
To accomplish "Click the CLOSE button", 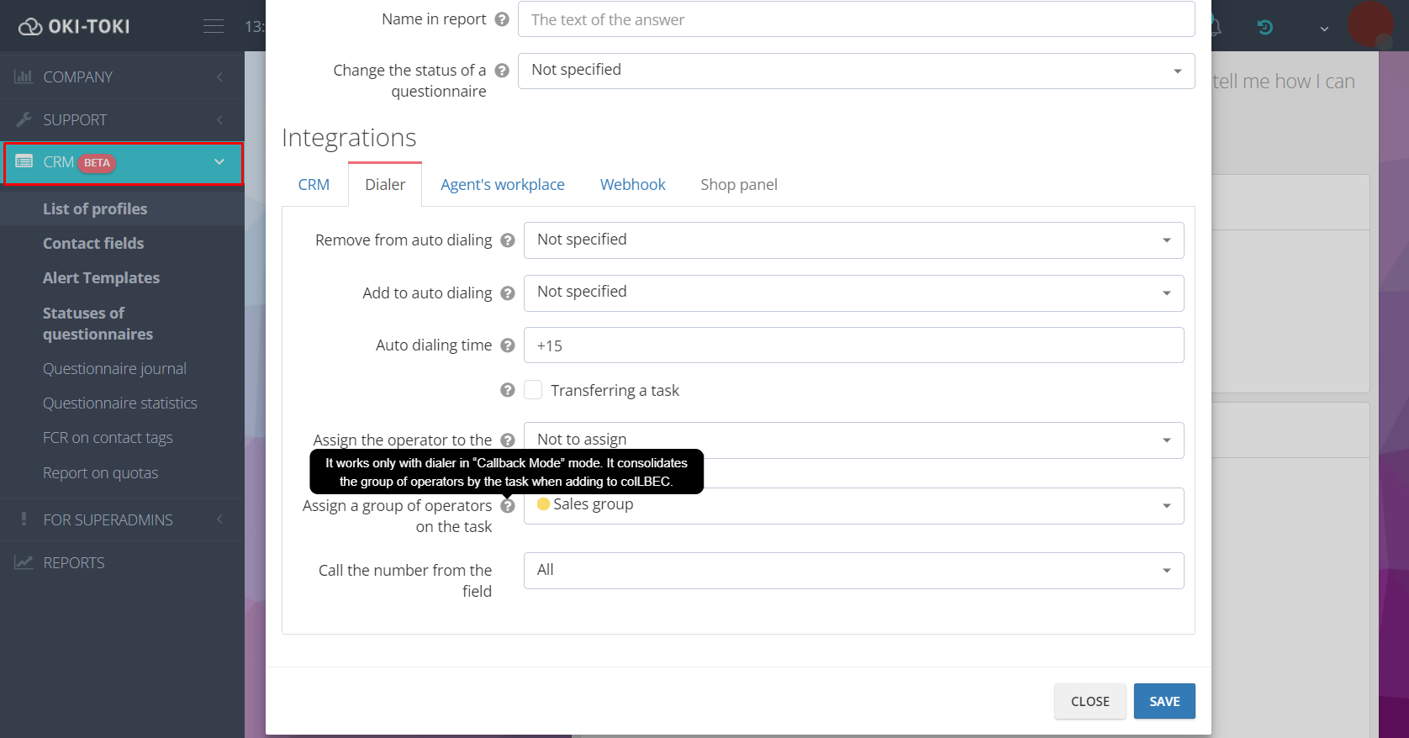I will point(1090,701).
